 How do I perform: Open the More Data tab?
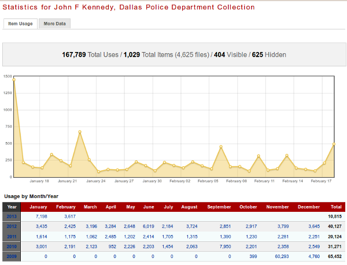click(55, 24)
